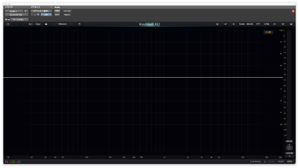
Task: Click the Copy button
Action: pos(38,24)
